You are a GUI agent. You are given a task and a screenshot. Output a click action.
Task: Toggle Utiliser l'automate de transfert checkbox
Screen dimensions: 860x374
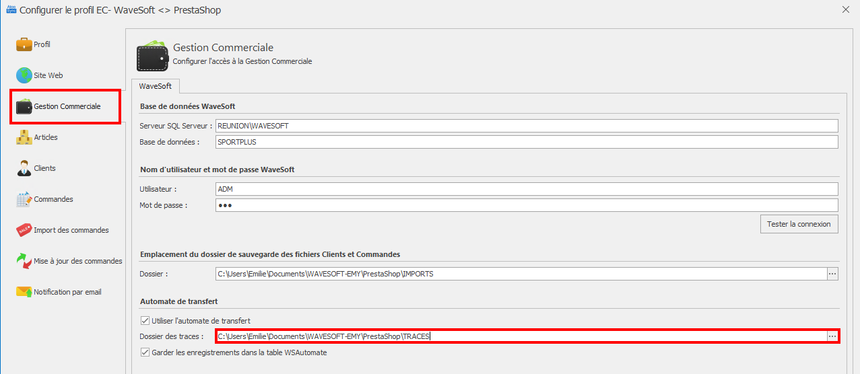[x=145, y=321]
